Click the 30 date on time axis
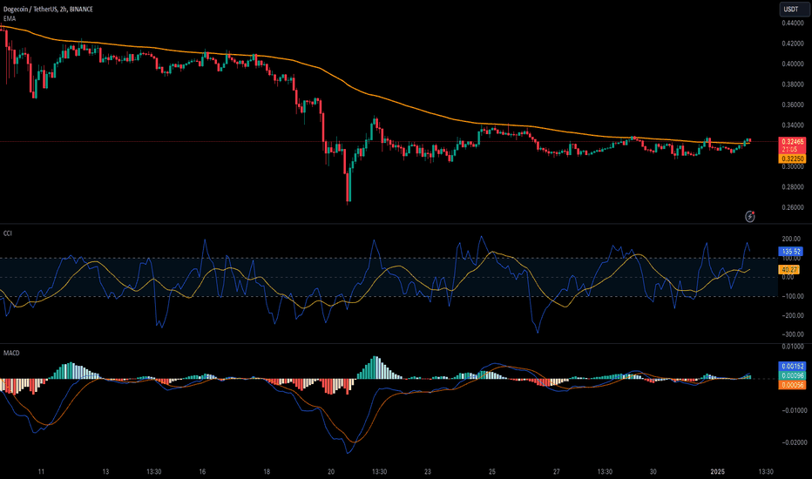The image size is (812, 479). click(x=653, y=472)
